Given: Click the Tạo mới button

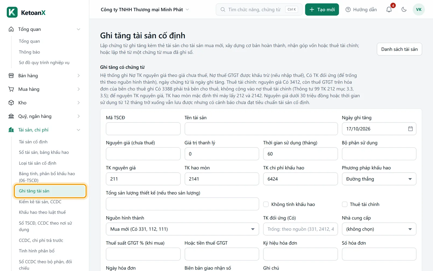Looking at the screenshot, I should (322, 9).
